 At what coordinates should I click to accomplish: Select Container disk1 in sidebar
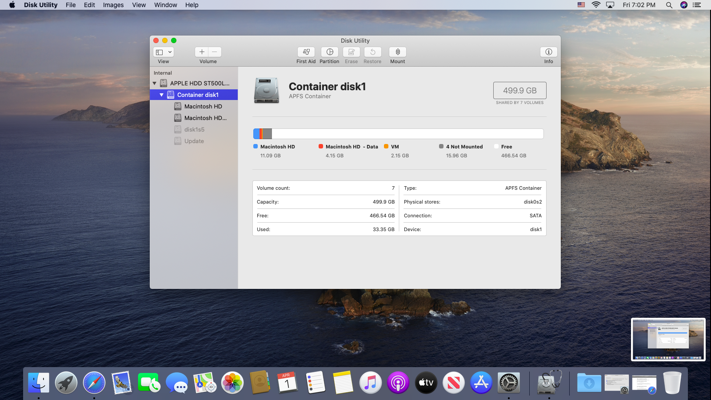pyautogui.click(x=194, y=95)
